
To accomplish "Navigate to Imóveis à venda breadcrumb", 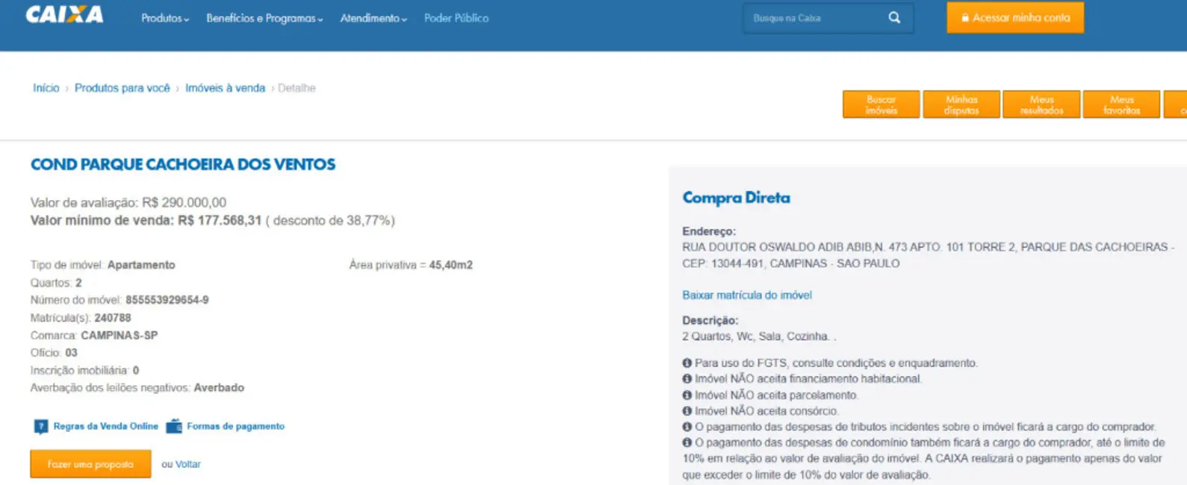I will coord(225,88).
